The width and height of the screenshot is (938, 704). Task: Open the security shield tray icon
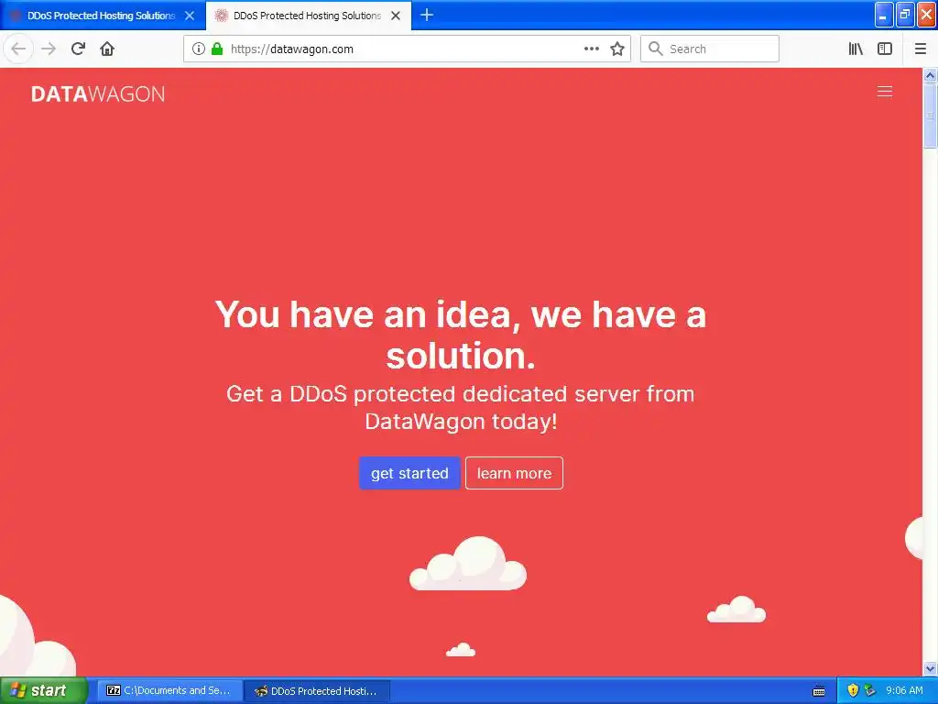coord(853,690)
